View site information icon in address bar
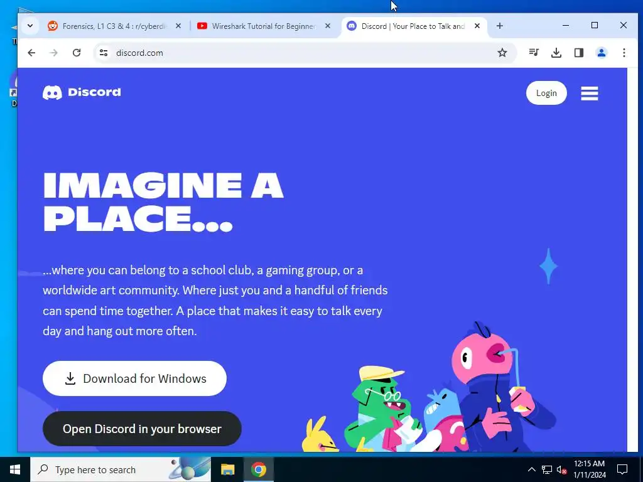The height and width of the screenshot is (482, 643). 104,53
